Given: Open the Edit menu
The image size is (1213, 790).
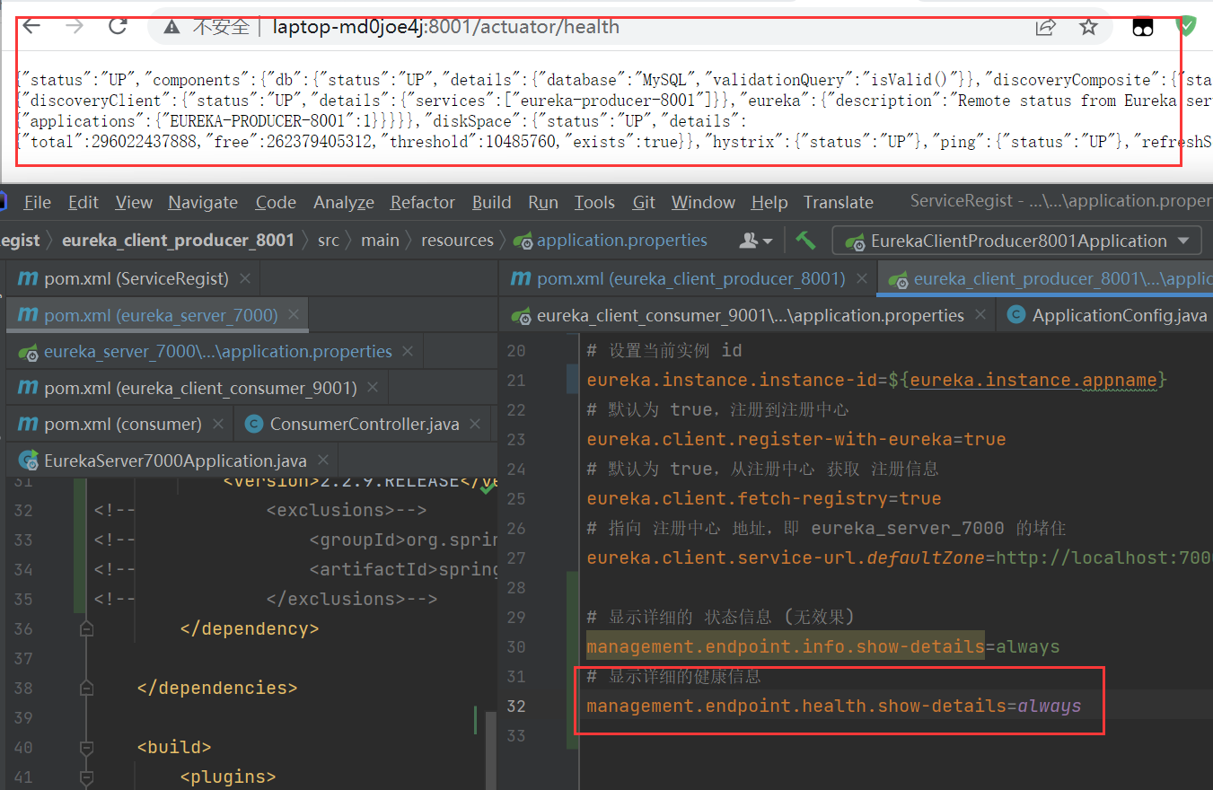Looking at the screenshot, I should point(84,202).
